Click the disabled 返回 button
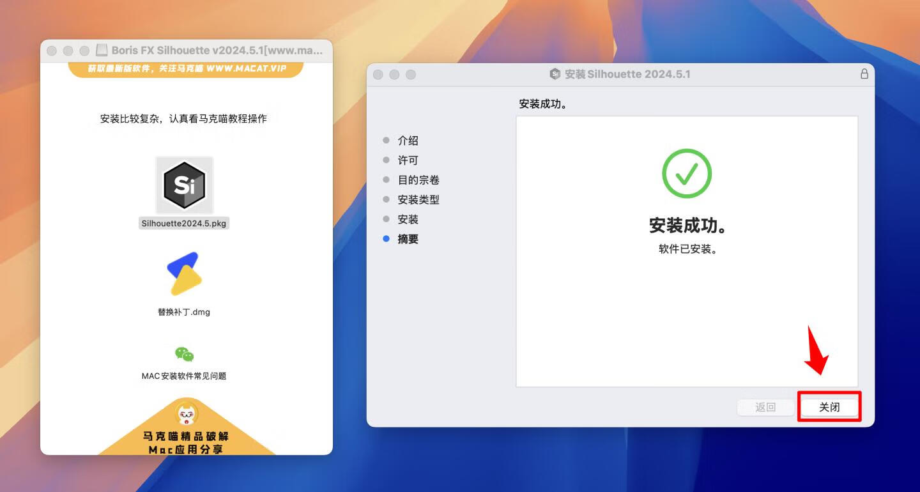Image resolution: width=920 pixels, height=492 pixels. [765, 407]
